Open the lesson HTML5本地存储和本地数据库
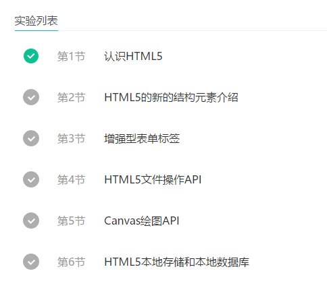Viewport: 327px width, 292px height. point(176,262)
